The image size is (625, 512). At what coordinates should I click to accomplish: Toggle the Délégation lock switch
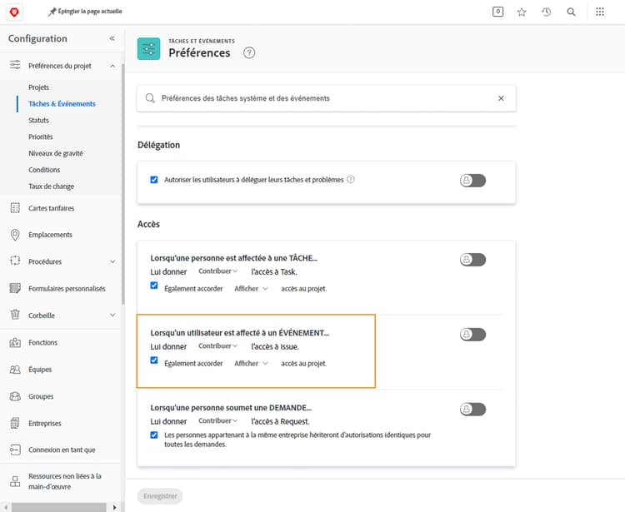pyautogui.click(x=472, y=180)
